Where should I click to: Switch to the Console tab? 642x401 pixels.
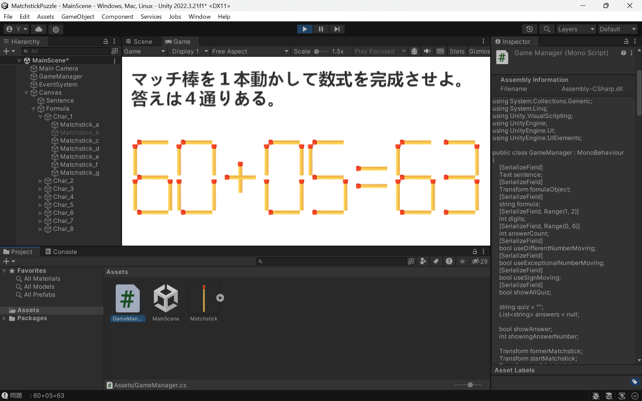point(61,252)
